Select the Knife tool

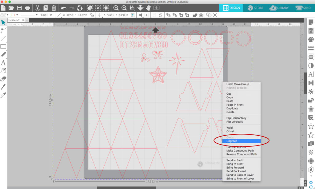pos(3,87)
